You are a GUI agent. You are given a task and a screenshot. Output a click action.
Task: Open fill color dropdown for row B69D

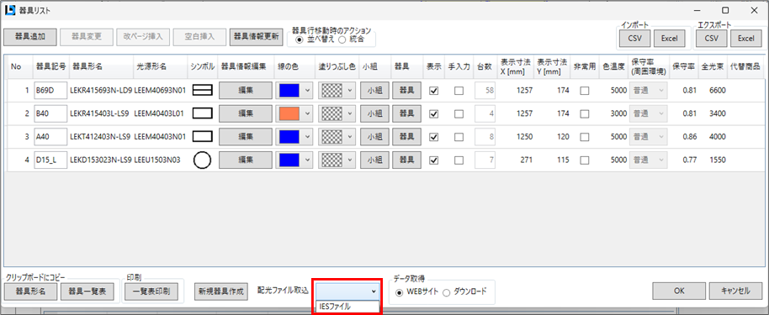350,90
